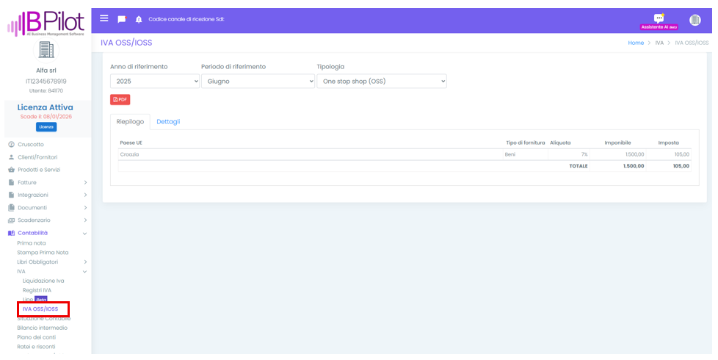Expand the Scadenzario menu chevron
Viewport: 718px width, 360px height.
pos(85,220)
